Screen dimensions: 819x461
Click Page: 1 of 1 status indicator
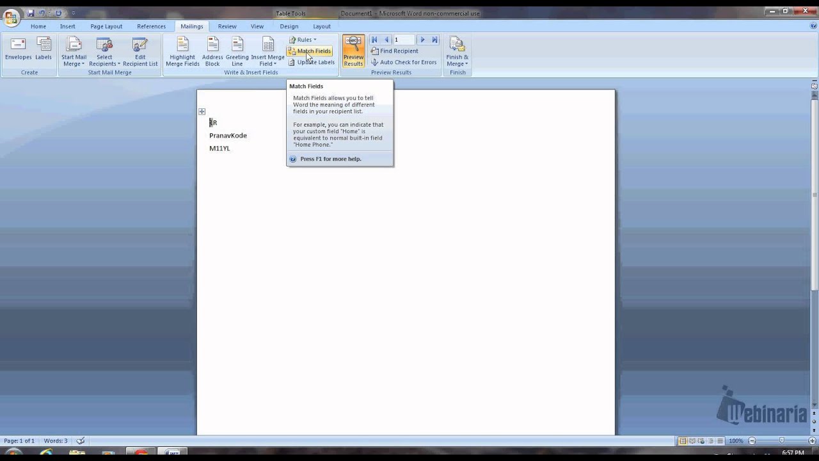click(19, 441)
